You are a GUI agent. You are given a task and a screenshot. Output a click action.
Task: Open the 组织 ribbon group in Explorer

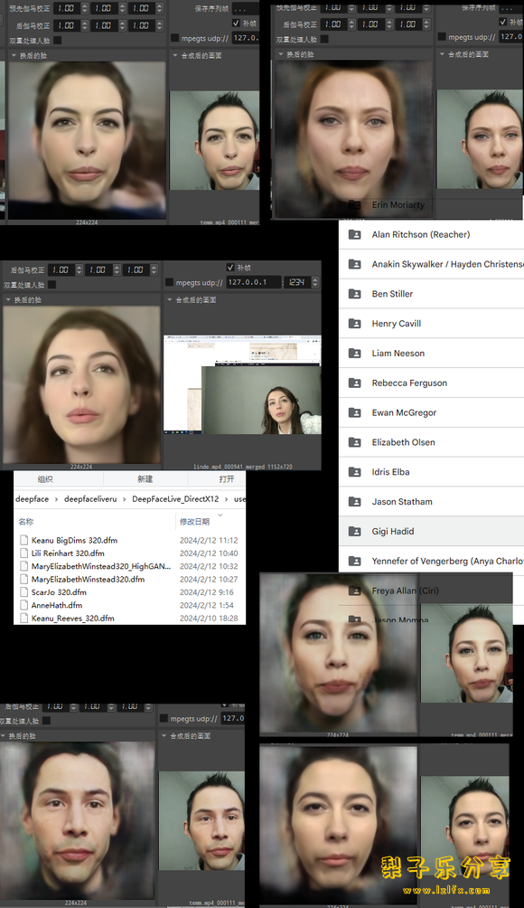click(45, 479)
